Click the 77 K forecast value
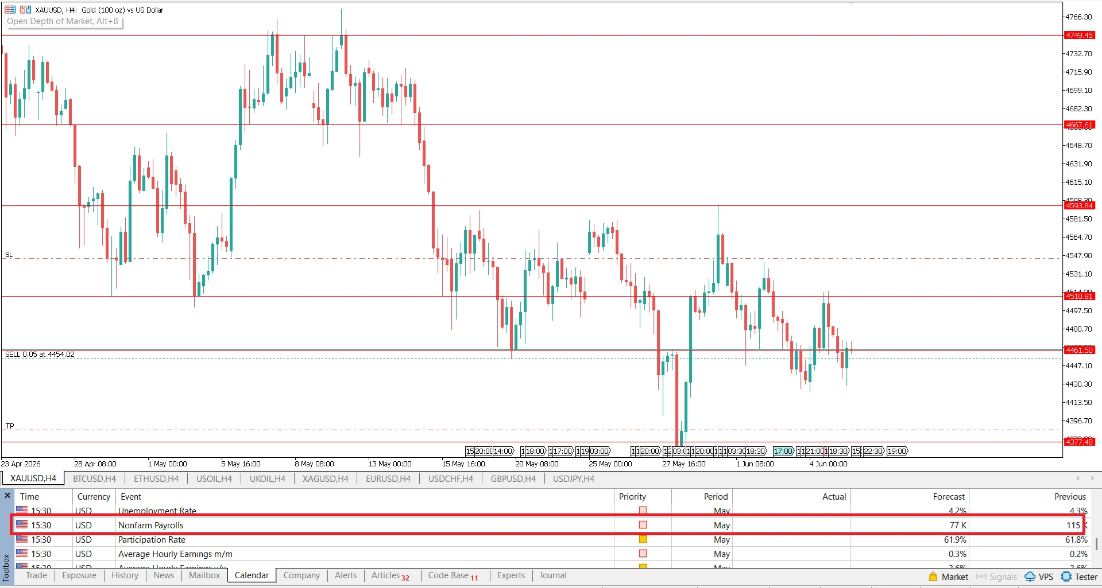 pyautogui.click(x=958, y=525)
